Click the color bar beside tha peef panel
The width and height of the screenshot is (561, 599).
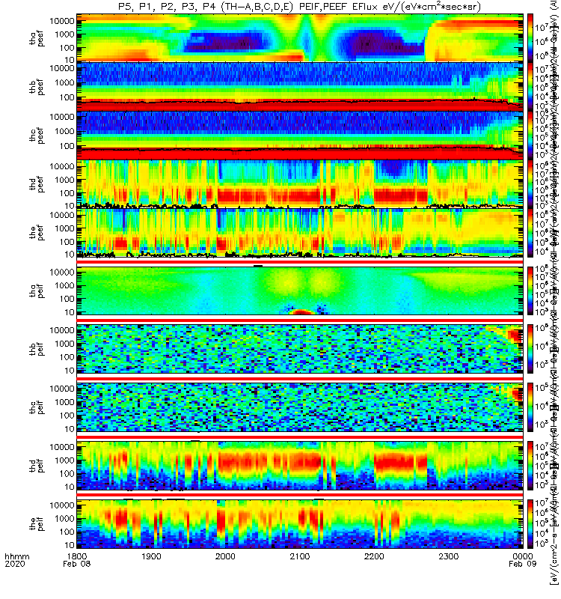click(x=530, y=37)
